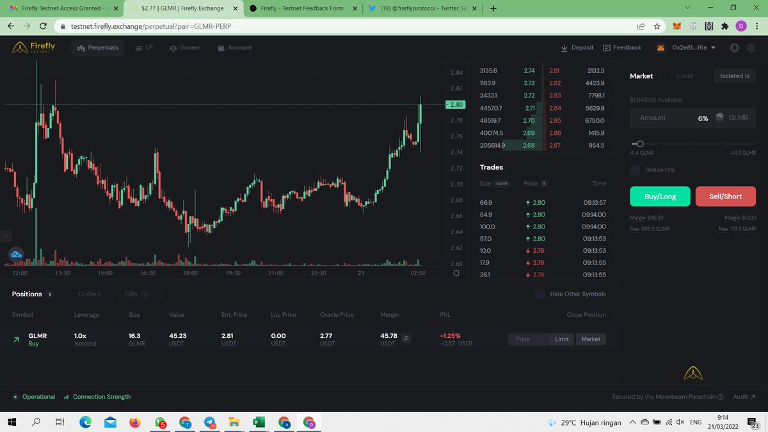Bookmark this page with star icon
This screenshot has width=768, height=432.
657,26
